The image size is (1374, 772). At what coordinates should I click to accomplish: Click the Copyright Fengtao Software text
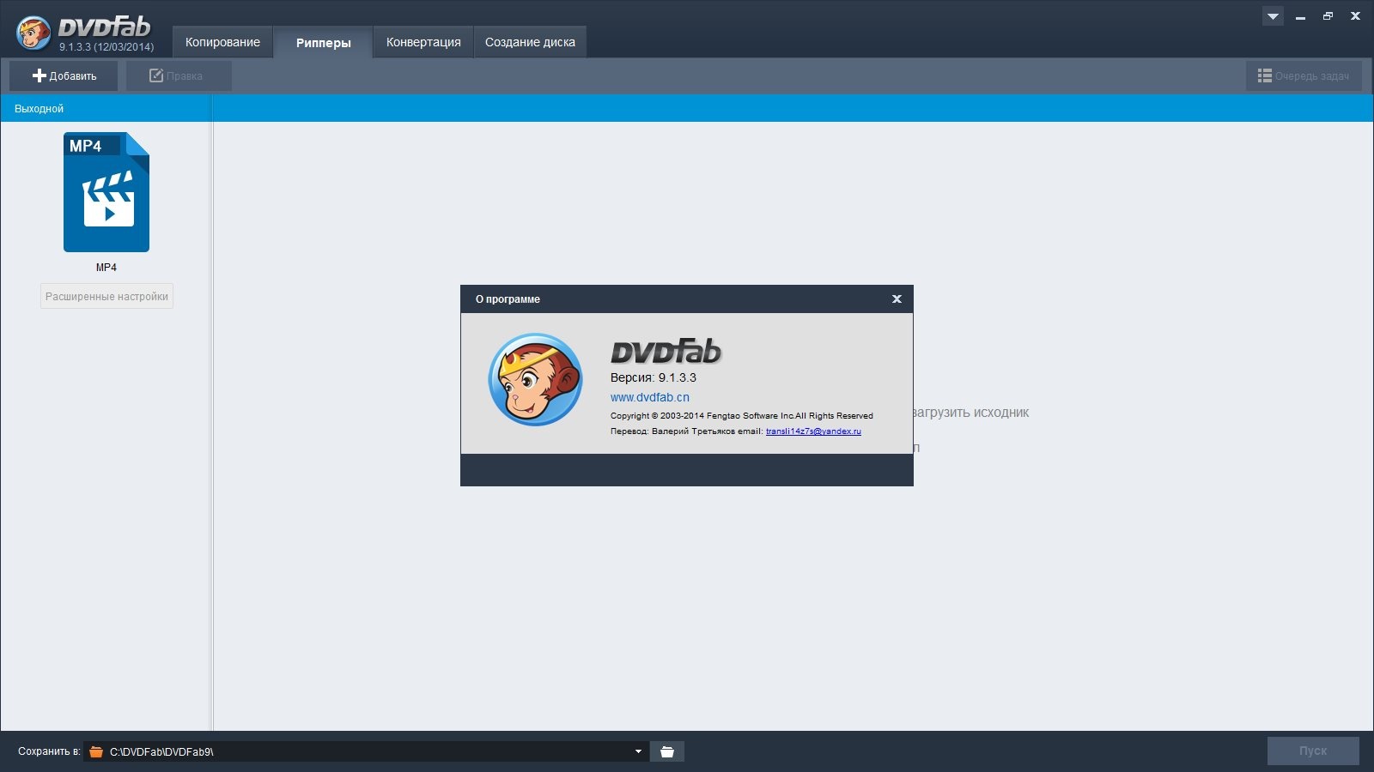742,416
